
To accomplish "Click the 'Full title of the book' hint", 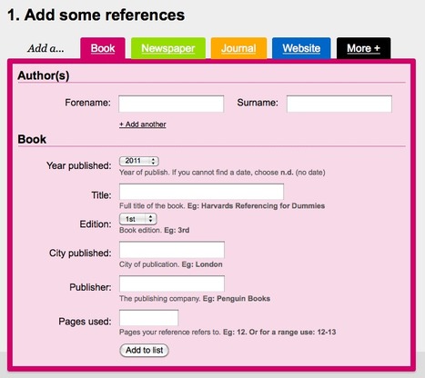I will (x=222, y=206).
